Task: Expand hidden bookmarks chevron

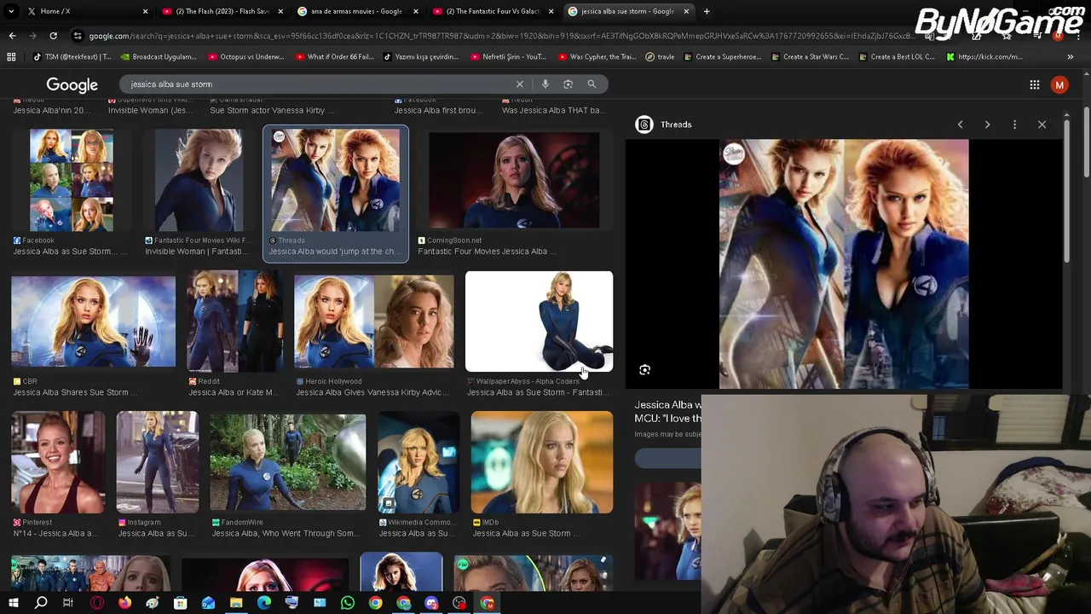Action: click(1070, 57)
